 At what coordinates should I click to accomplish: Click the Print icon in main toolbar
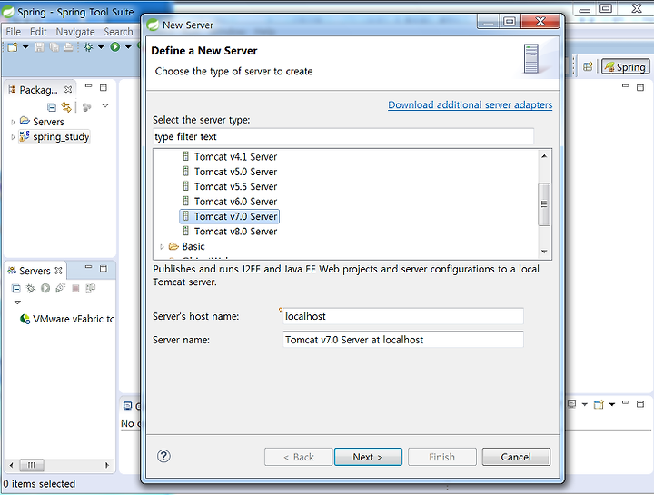[x=68, y=47]
